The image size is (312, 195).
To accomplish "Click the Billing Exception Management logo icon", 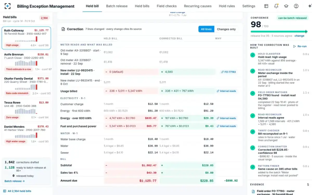I will (x=8, y=6).
